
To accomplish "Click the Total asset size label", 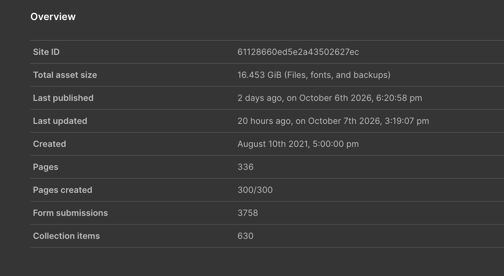I will [x=65, y=75].
